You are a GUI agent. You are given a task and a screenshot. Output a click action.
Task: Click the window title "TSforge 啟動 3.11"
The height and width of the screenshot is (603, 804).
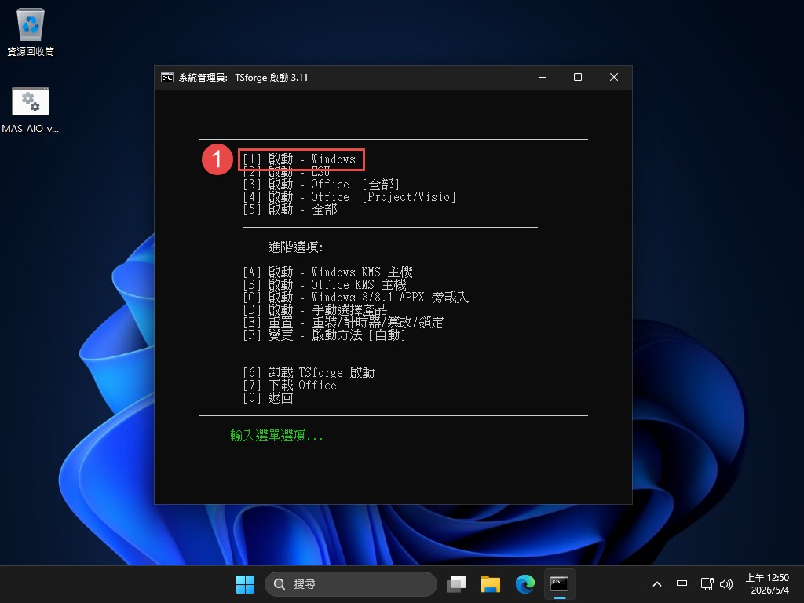(271, 78)
